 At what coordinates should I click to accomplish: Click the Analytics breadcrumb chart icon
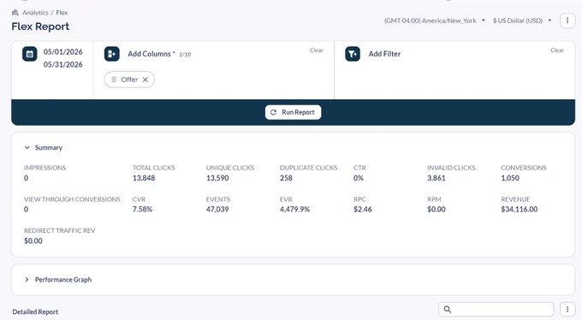pyautogui.click(x=15, y=13)
